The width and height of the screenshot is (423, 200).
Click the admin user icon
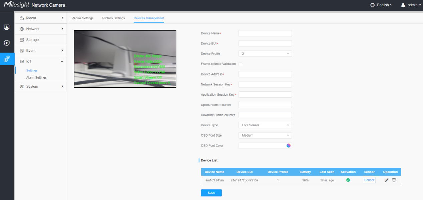click(403, 5)
